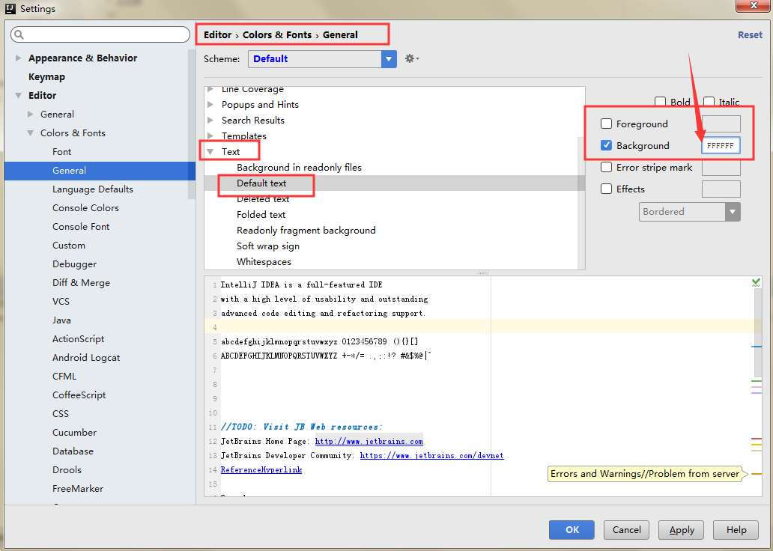773x551 pixels.
Task: Expand the Templates node
Action: pyautogui.click(x=210, y=136)
